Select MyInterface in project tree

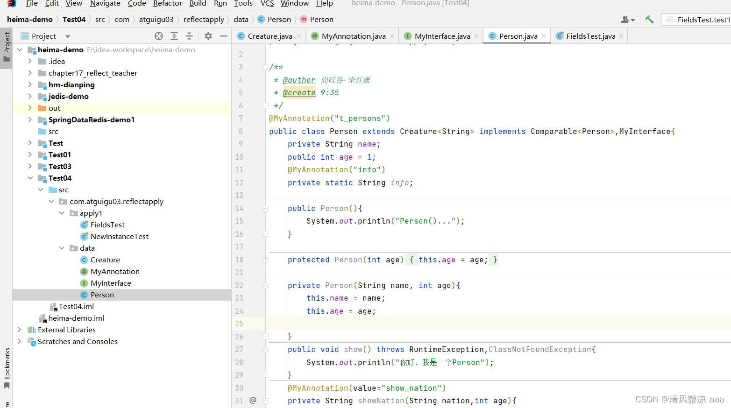(x=111, y=283)
